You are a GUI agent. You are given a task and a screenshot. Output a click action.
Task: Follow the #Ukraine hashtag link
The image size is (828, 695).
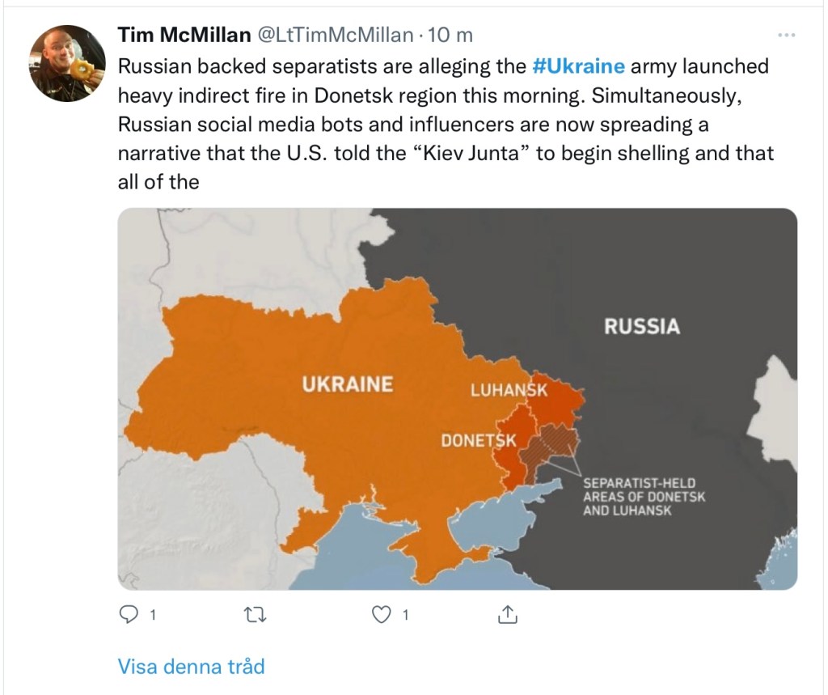(579, 66)
